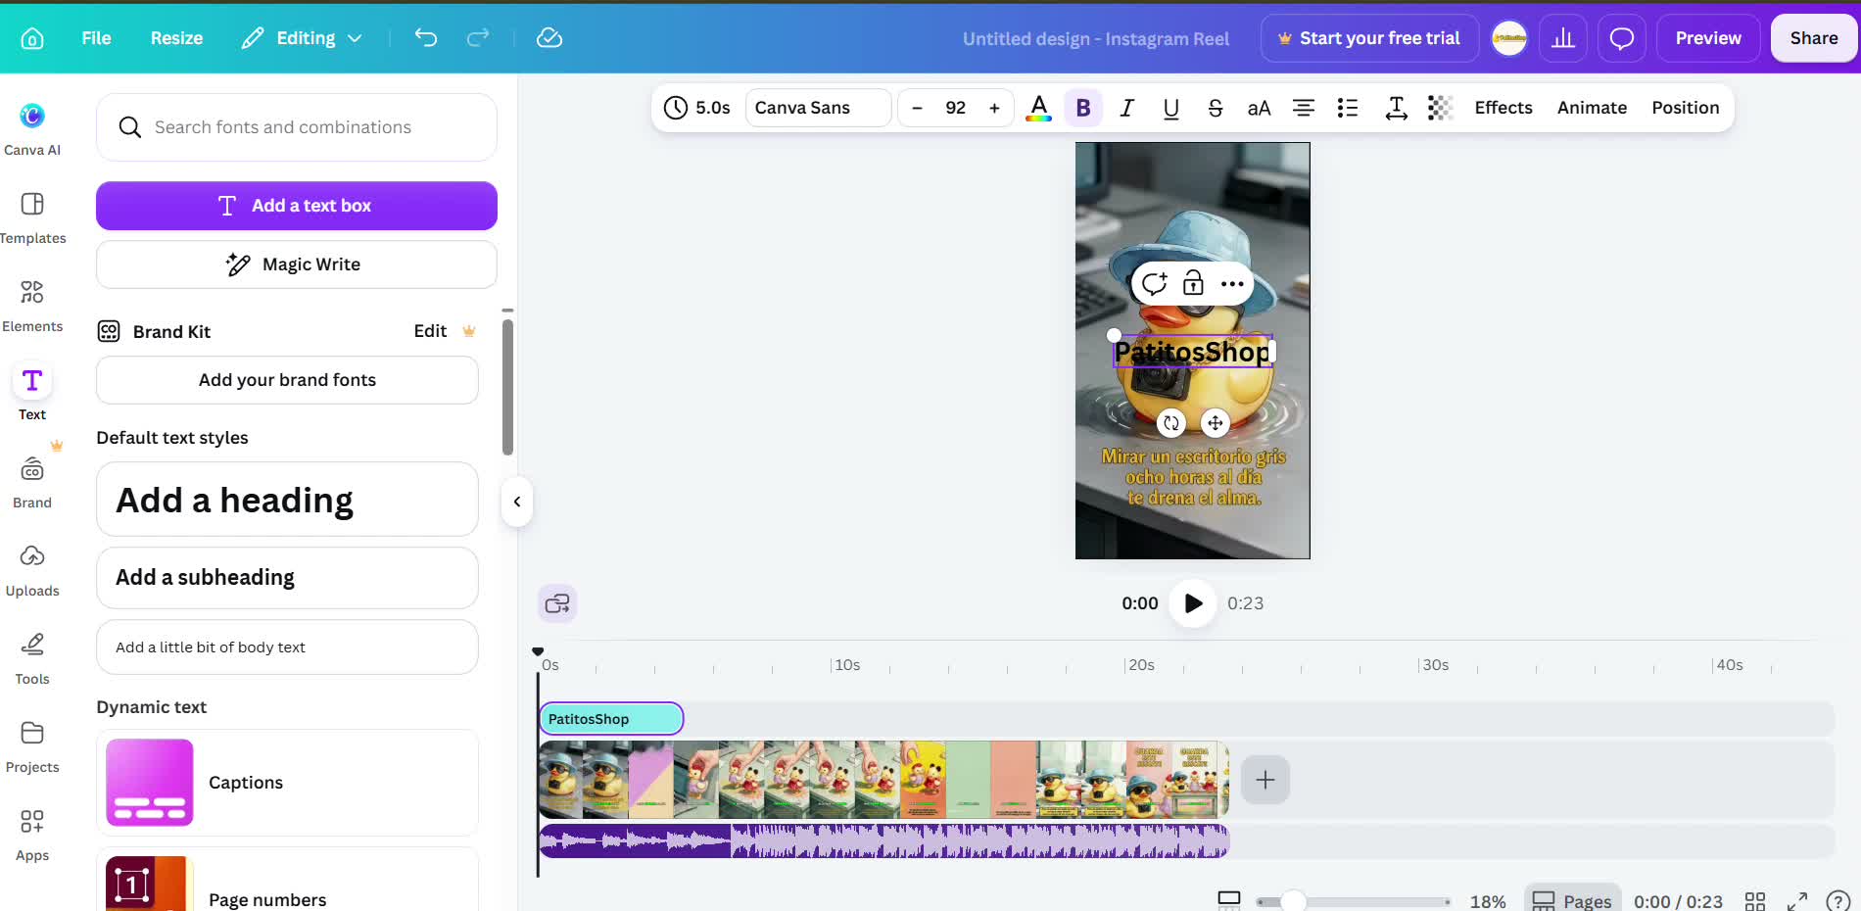
Task: Open the comments bubble icon
Action: click(x=1622, y=38)
